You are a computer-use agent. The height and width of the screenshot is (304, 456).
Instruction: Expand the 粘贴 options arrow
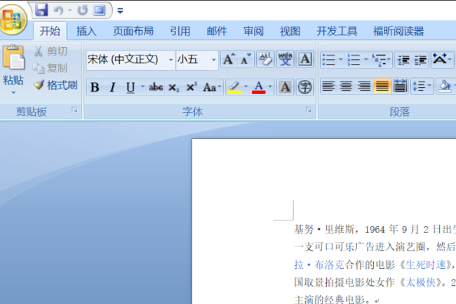click(13, 93)
